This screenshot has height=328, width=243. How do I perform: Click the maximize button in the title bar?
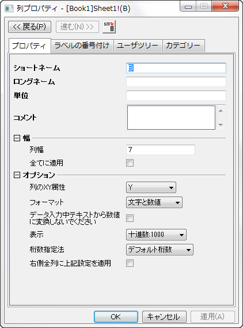[204, 6]
